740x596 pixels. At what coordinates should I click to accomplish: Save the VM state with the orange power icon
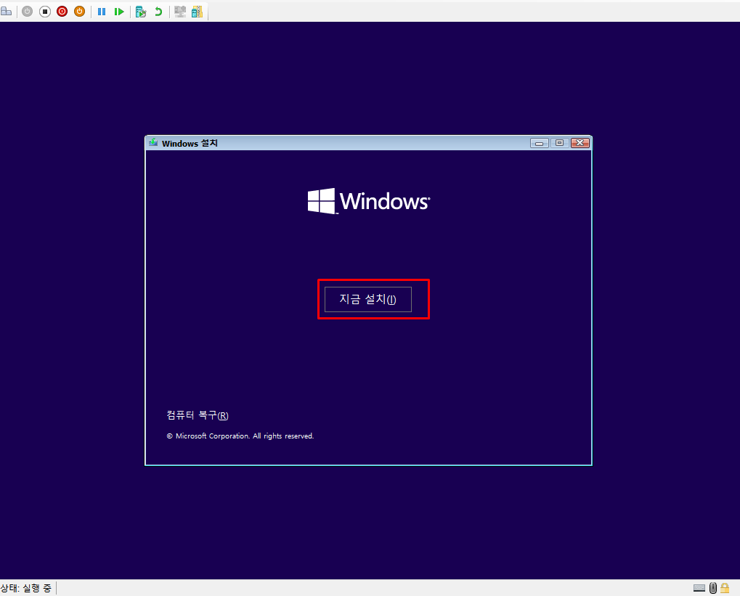click(x=79, y=12)
